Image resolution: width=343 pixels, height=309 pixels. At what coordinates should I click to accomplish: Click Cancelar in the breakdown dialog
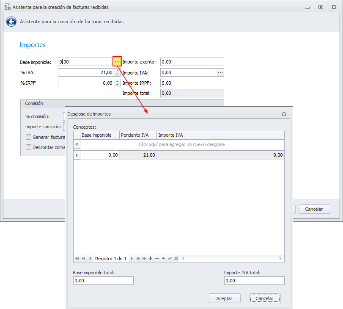coord(265,298)
